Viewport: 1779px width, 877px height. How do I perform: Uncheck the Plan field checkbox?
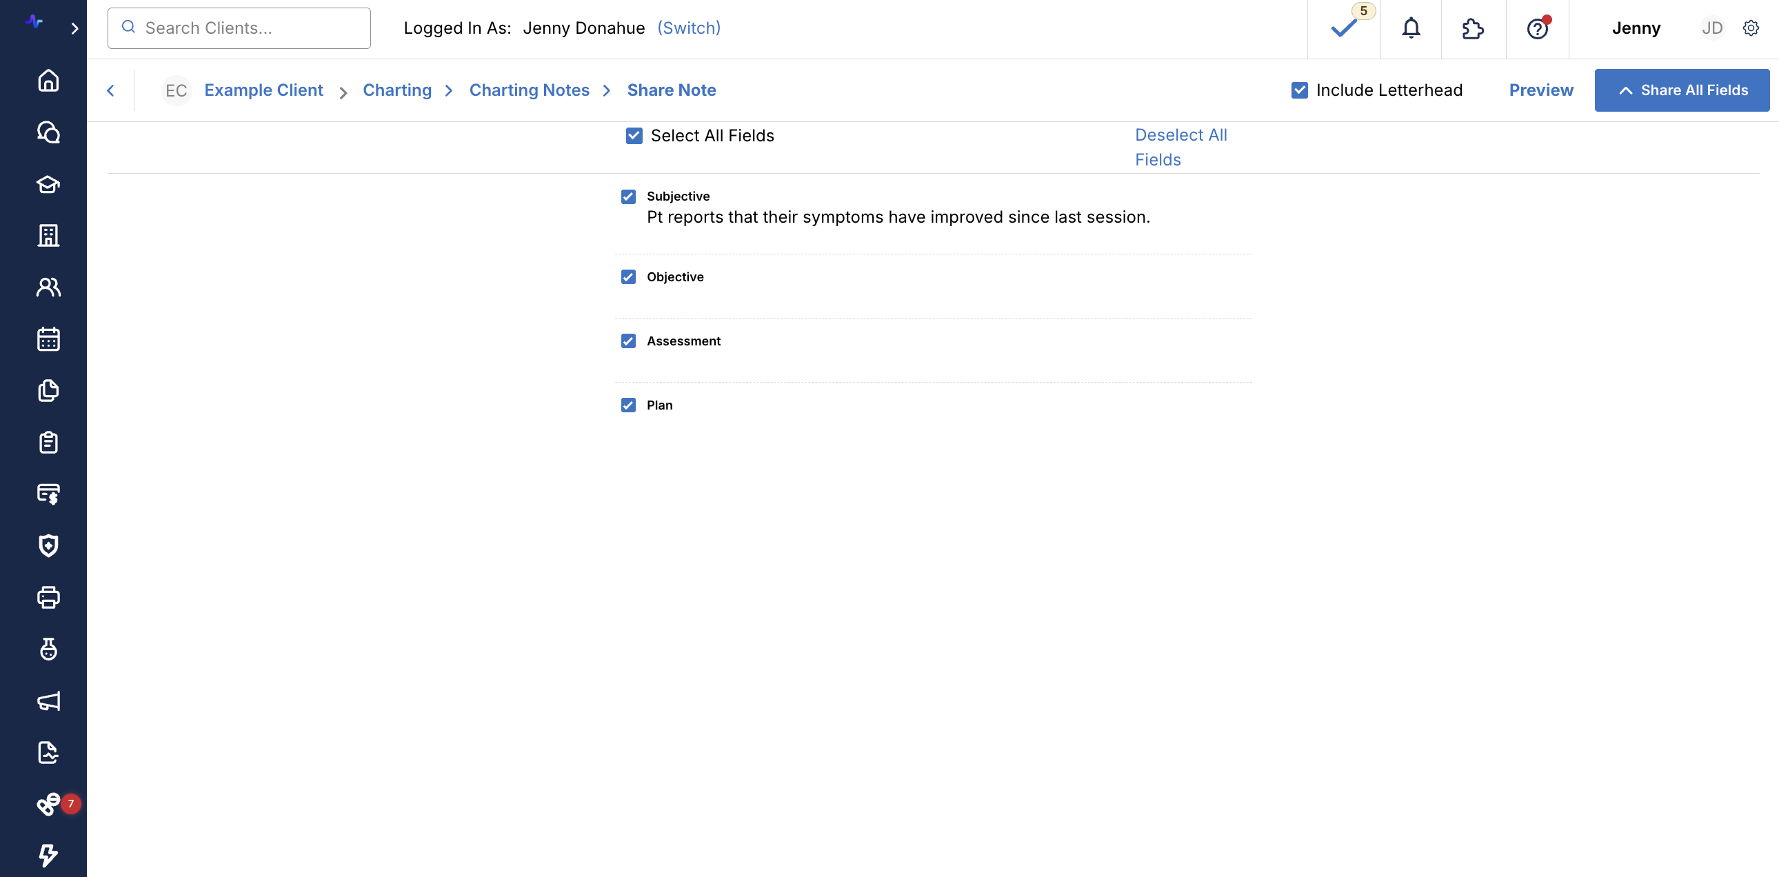coord(627,405)
